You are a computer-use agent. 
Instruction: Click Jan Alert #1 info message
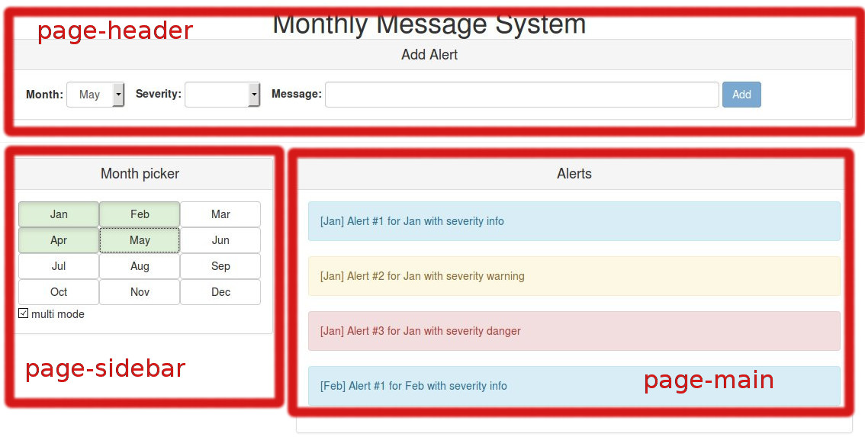574,221
